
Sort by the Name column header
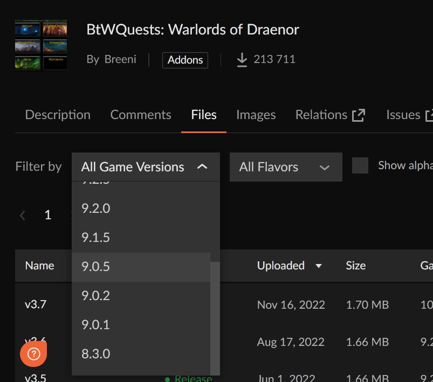point(39,266)
